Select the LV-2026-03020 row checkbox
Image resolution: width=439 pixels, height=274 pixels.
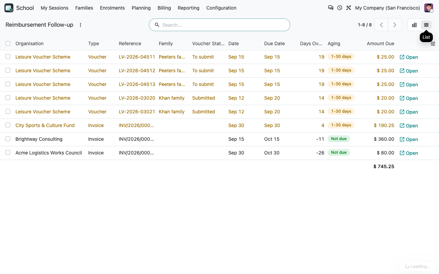click(x=8, y=98)
